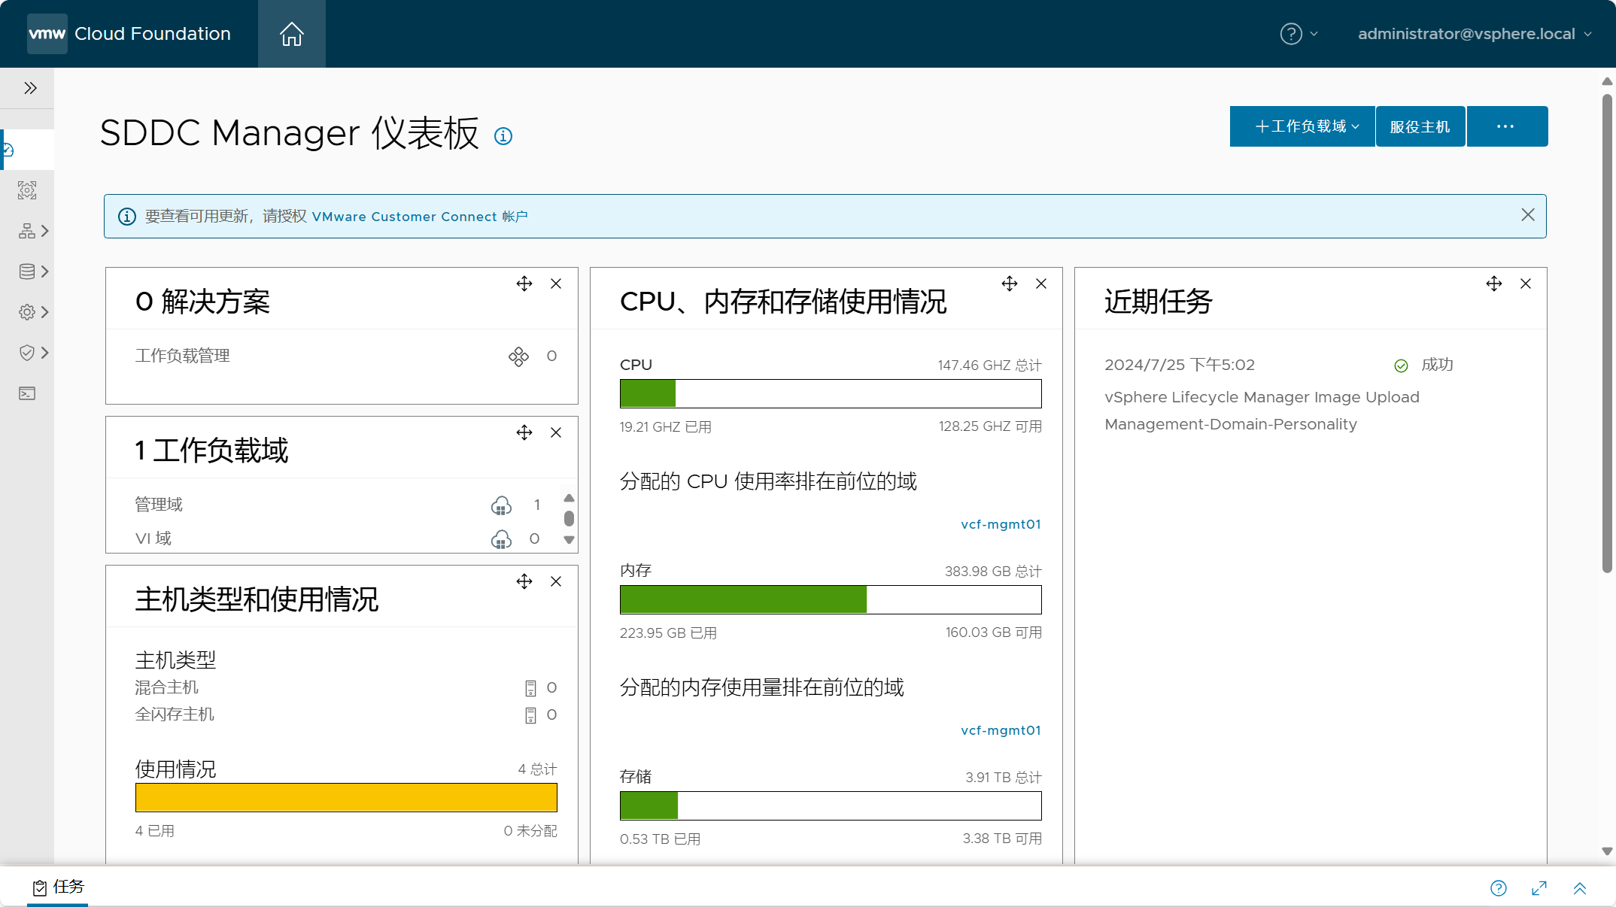The image size is (1616, 907).
Task: Open the 任务 tab at bottom
Action: click(x=58, y=887)
